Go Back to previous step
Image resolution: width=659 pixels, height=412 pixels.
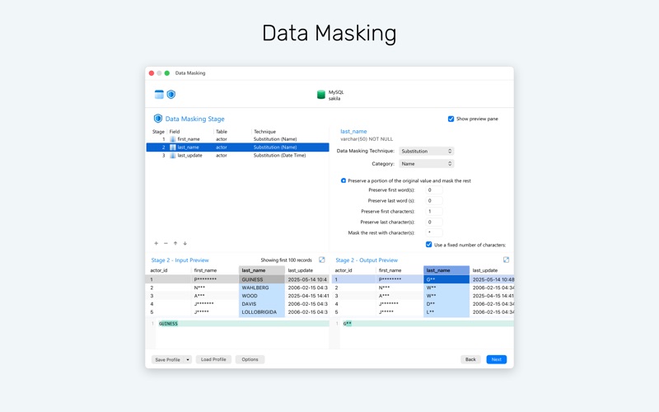[x=470, y=359]
